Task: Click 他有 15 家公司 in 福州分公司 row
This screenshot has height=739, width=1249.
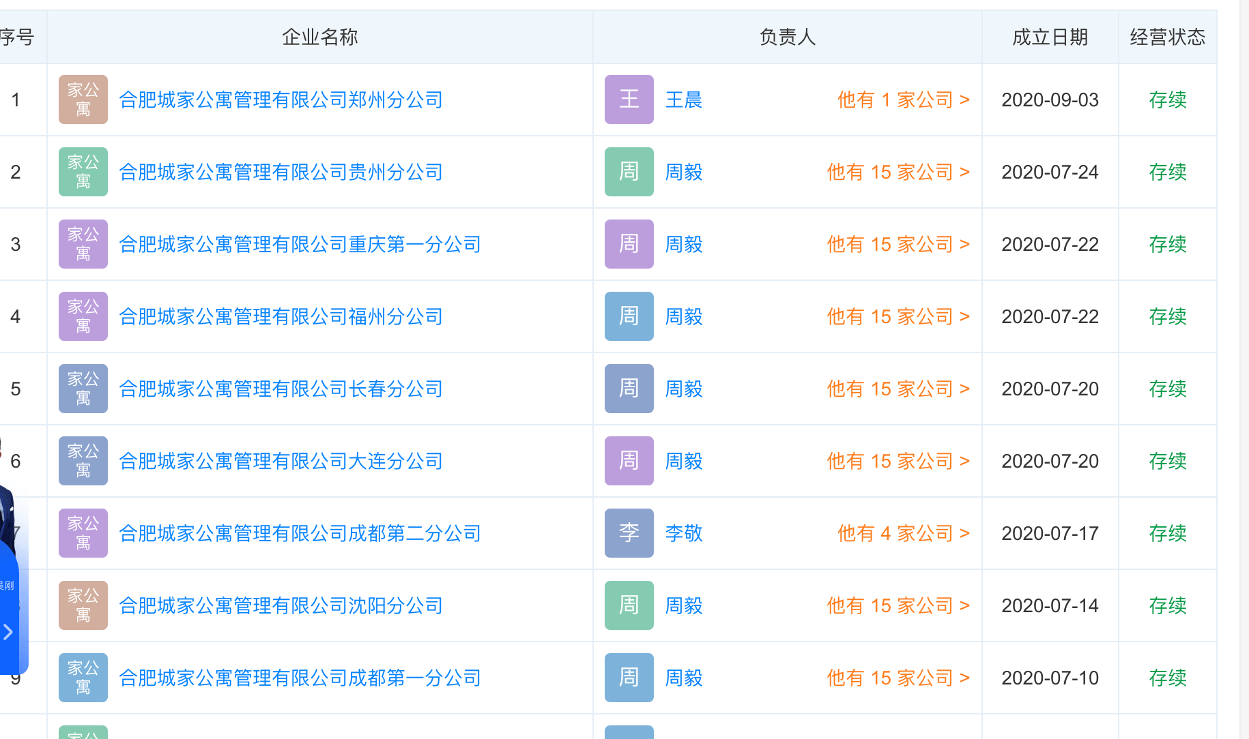Action: tap(898, 317)
